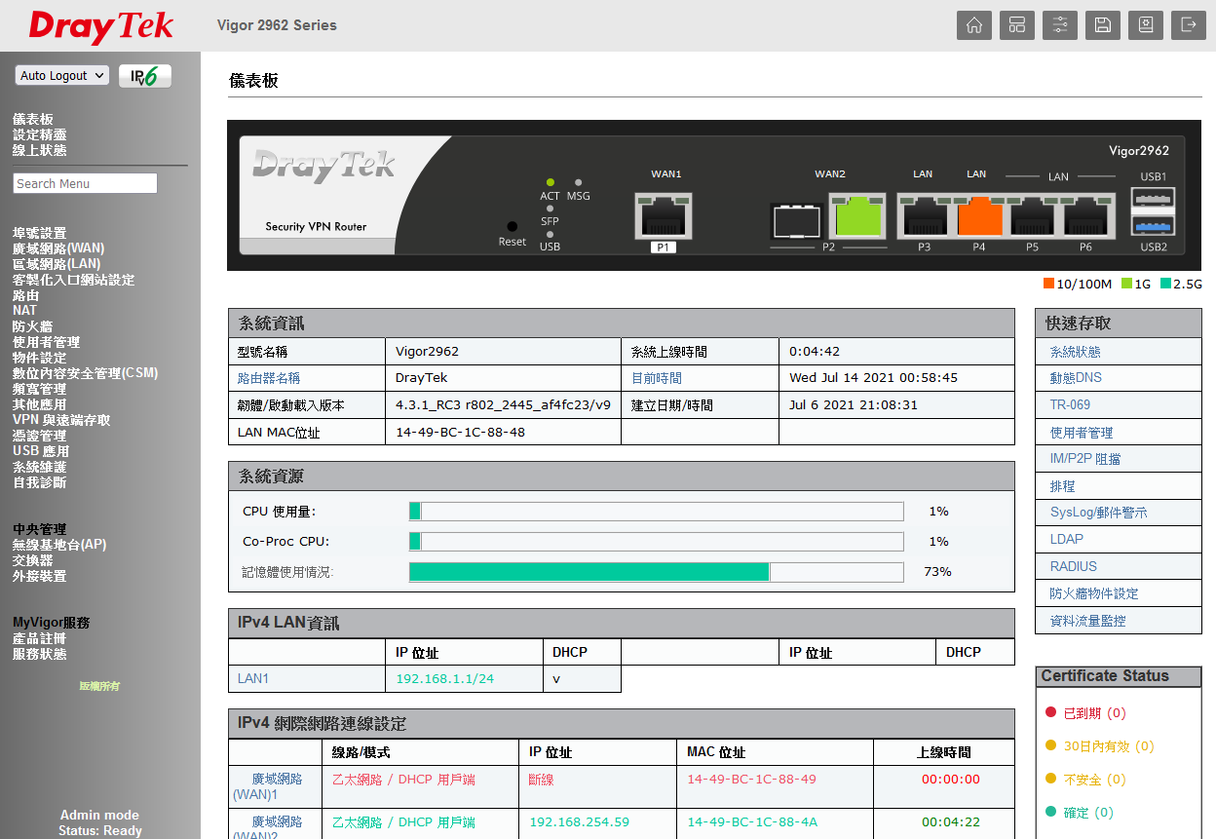This screenshot has width=1216, height=839.
Task: Select the WAN1 P1 port on router image
Action: coord(665,214)
